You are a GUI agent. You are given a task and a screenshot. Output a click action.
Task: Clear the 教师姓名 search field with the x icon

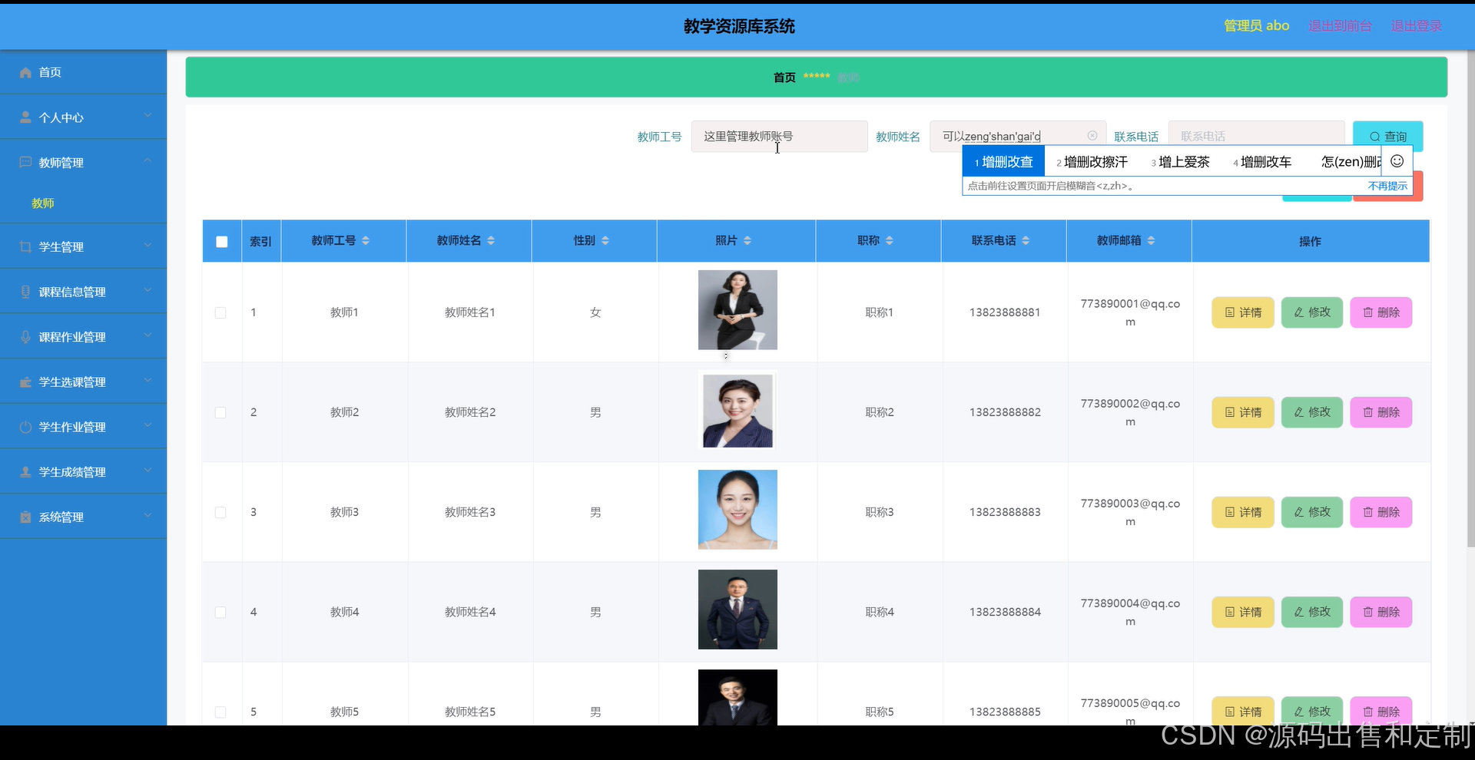[x=1092, y=136]
